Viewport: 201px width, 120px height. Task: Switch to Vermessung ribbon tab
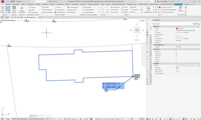[60, 4]
